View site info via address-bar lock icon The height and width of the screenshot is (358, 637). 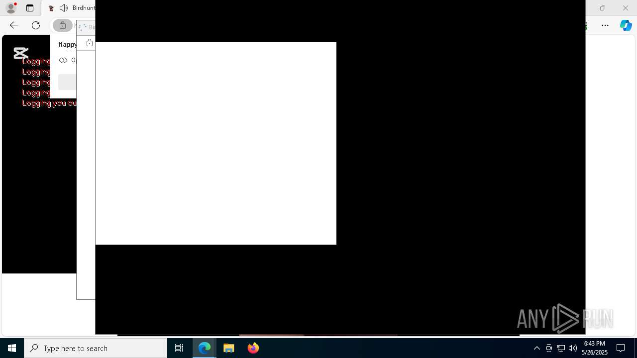click(x=63, y=25)
